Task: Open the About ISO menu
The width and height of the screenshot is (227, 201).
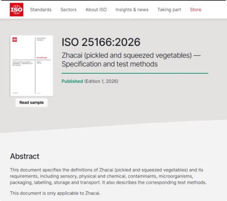Action: tap(96, 10)
